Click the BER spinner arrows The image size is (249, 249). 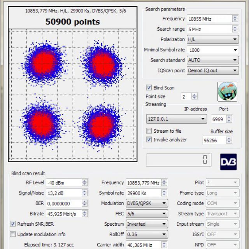[85, 203]
